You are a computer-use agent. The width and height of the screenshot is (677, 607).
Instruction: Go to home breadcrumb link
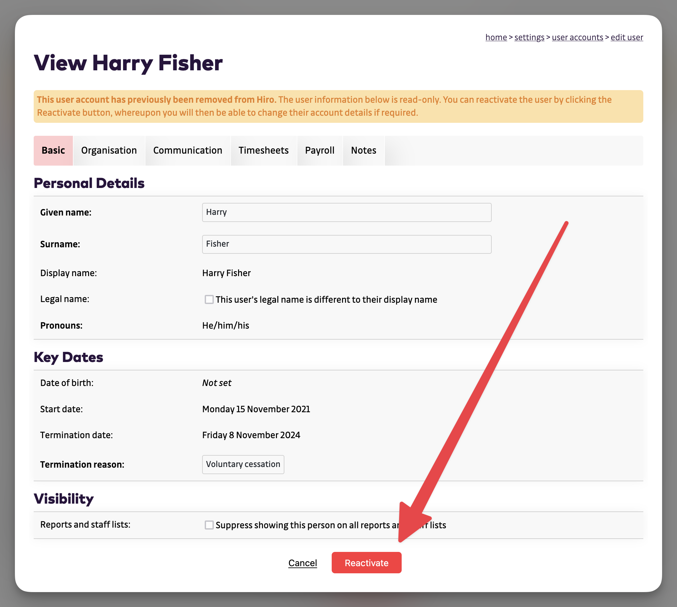coord(496,37)
